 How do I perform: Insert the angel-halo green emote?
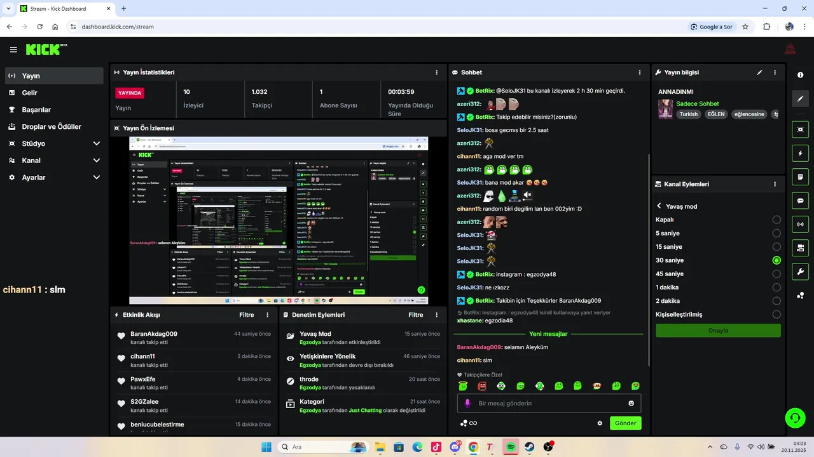(463, 385)
